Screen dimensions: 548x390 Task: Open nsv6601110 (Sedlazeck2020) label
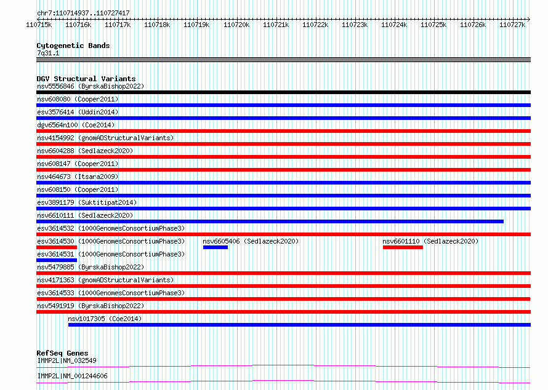(x=430, y=241)
